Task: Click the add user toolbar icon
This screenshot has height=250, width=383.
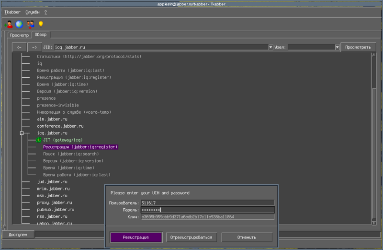Action: click(x=8, y=24)
